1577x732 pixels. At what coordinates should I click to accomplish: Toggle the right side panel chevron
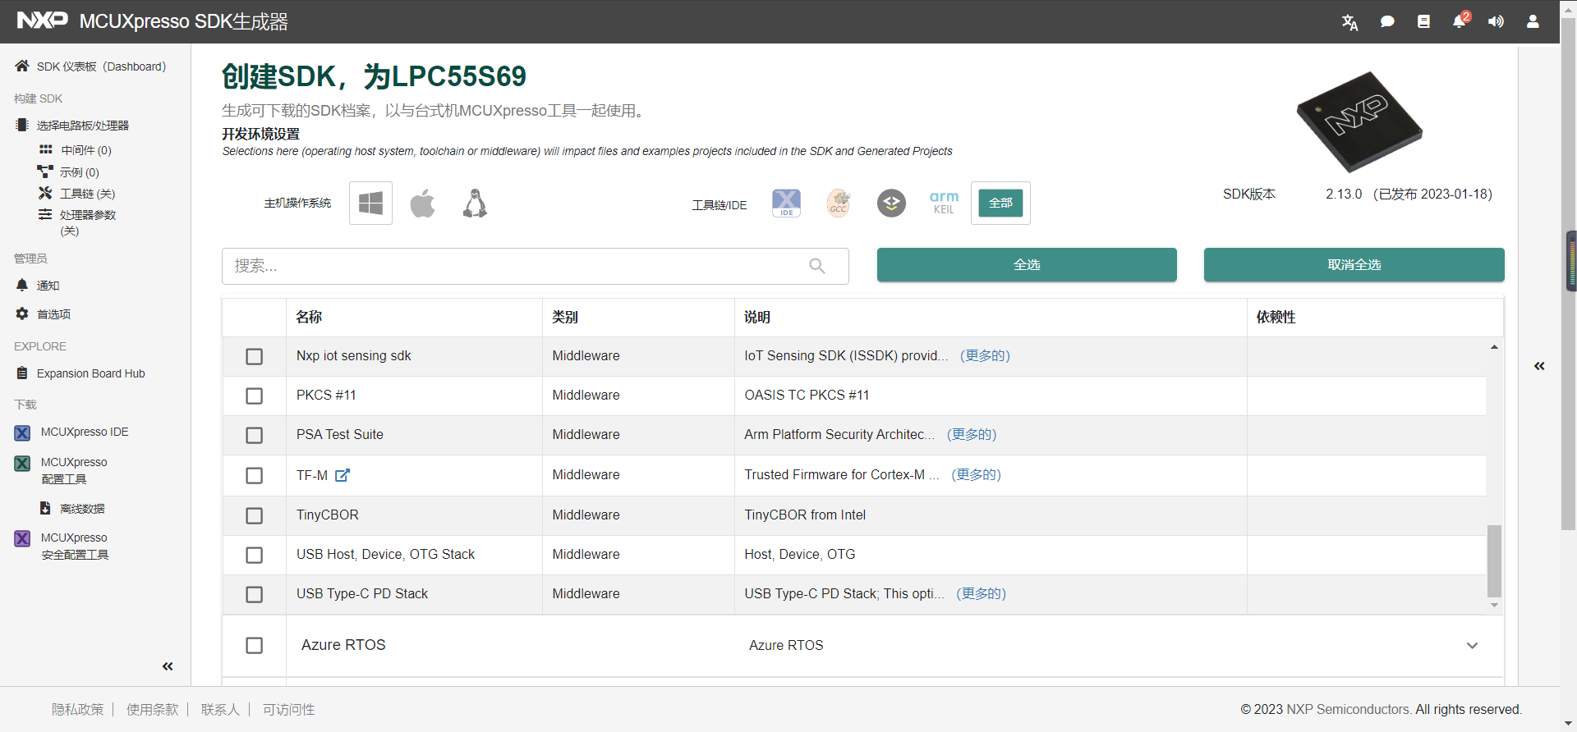[x=1539, y=366]
